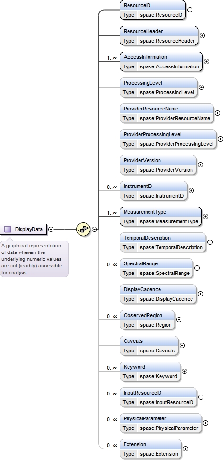Expand the ResourceHeader element plus icon
The height and width of the screenshot is (461, 224).
(203, 35)
